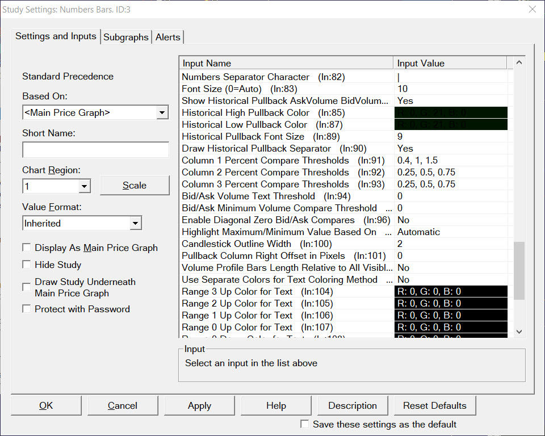Viewport: 545px width, 436px height.
Task: Open the Scale settings button
Action: pos(135,186)
